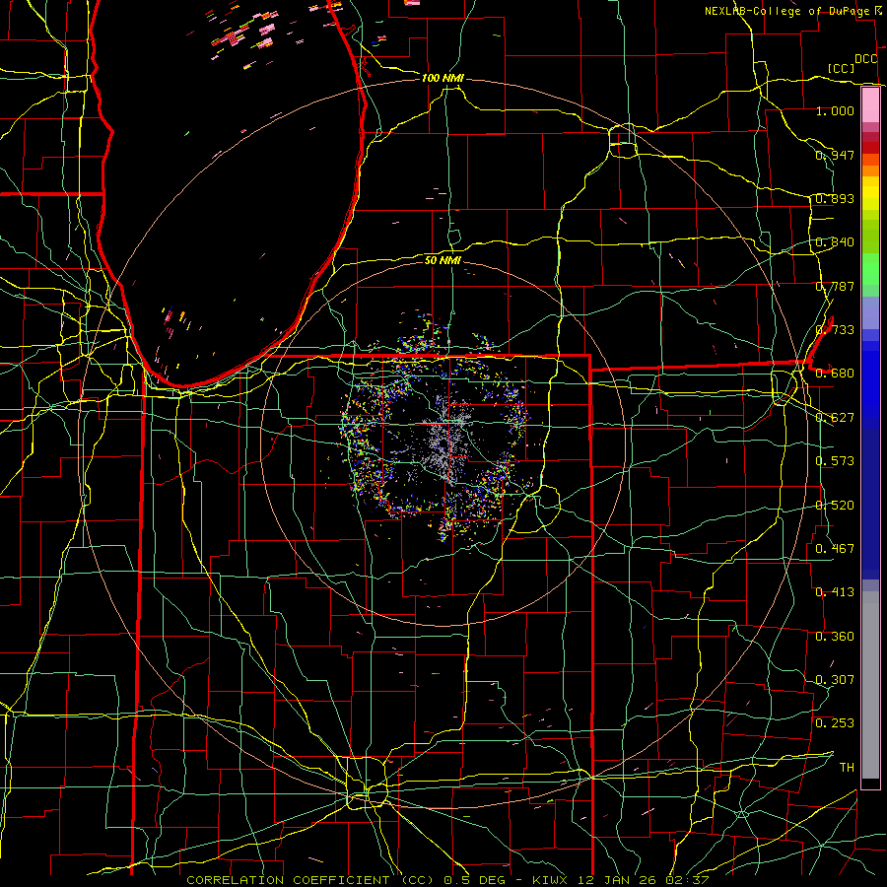Click the gray segment of the color bar
This screenshot has width=887, height=887.
click(x=870, y=685)
